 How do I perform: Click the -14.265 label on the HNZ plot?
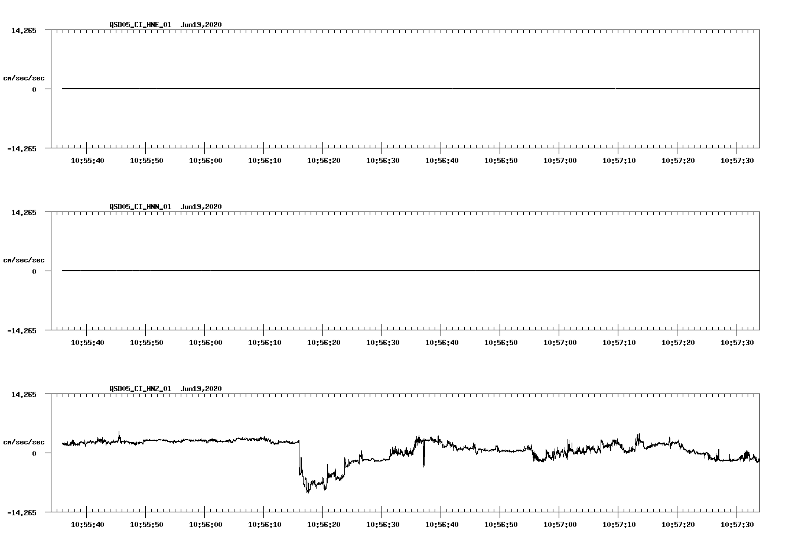coord(22,512)
